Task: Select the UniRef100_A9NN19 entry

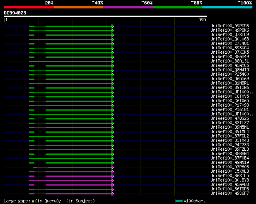Action: tap(230, 163)
